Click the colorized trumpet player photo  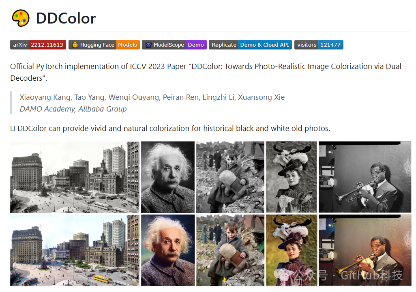365,250
